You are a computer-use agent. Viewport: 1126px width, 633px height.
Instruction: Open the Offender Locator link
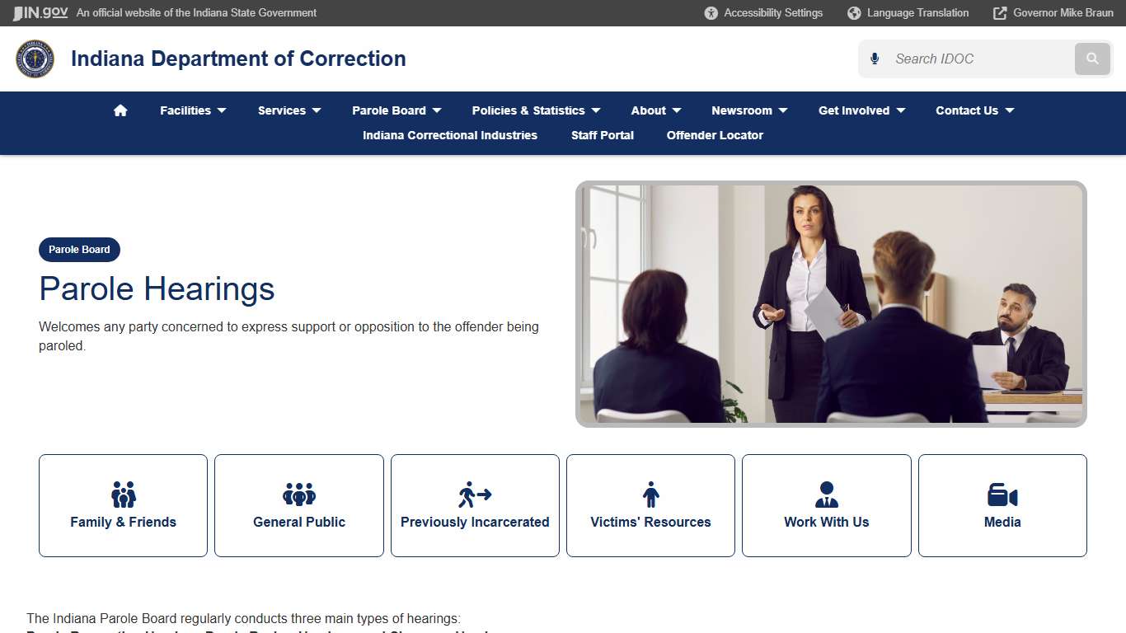(x=715, y=135)
